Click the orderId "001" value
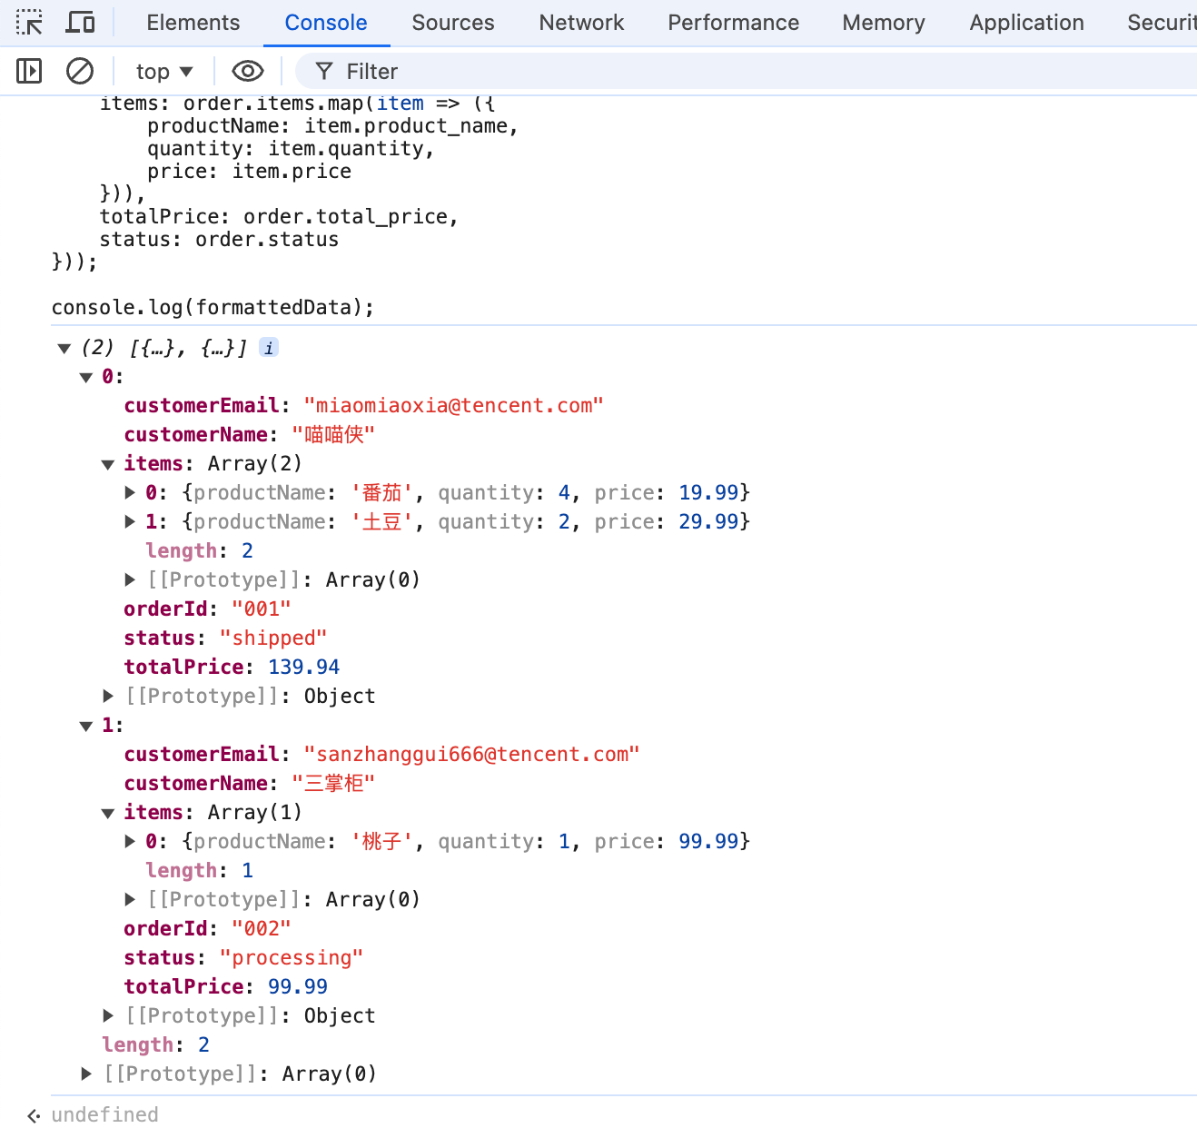 [262, 609]
